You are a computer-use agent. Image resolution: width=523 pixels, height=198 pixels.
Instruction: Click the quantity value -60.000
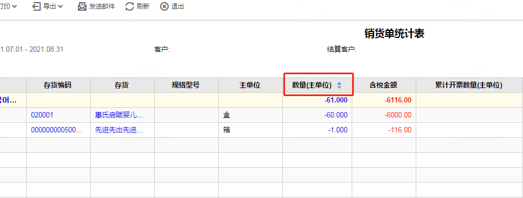[336, 115]
